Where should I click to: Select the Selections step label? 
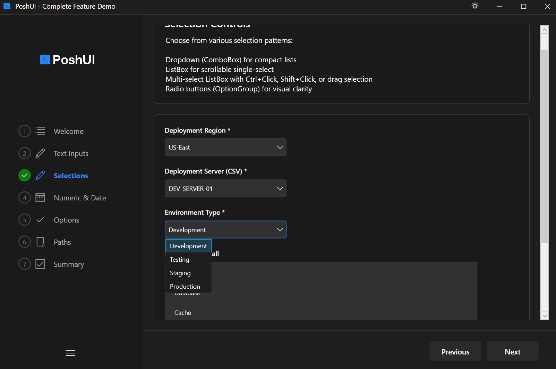(71, 176)
